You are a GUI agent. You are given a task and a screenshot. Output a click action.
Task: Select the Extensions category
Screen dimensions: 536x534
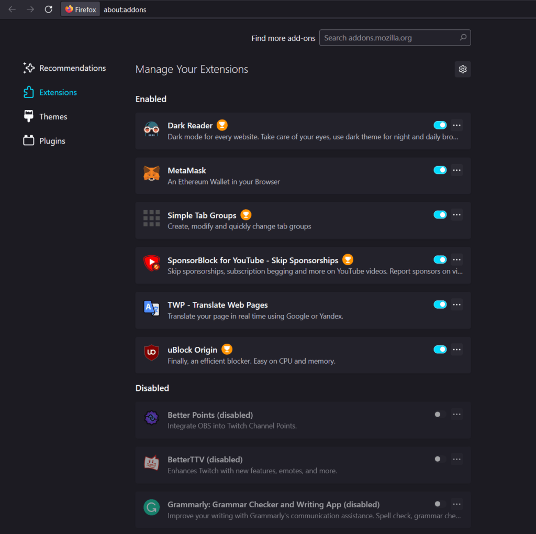click(x=50, y=92)
